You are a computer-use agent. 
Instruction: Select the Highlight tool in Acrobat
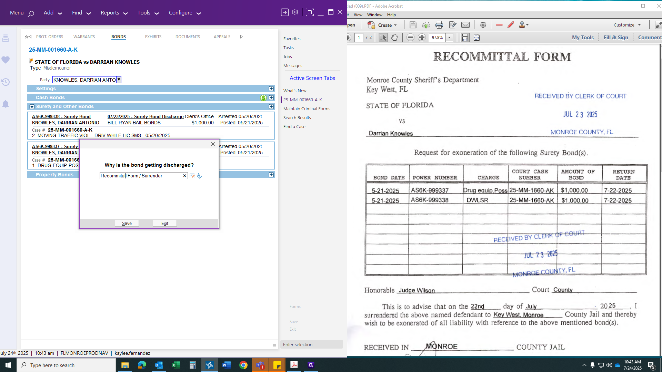click(x=511, y=25)
